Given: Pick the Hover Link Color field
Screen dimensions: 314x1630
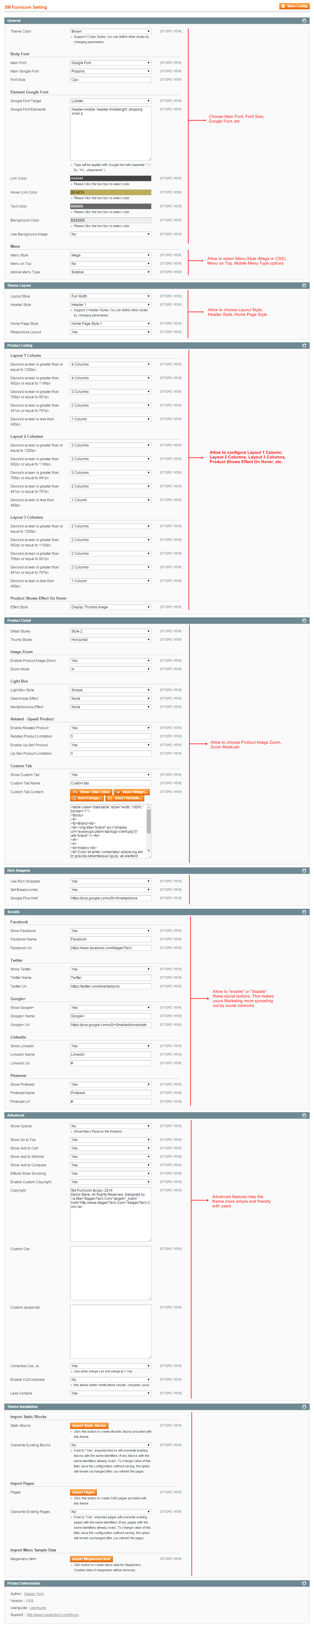Looking at the screenshot, I should 110,192.
